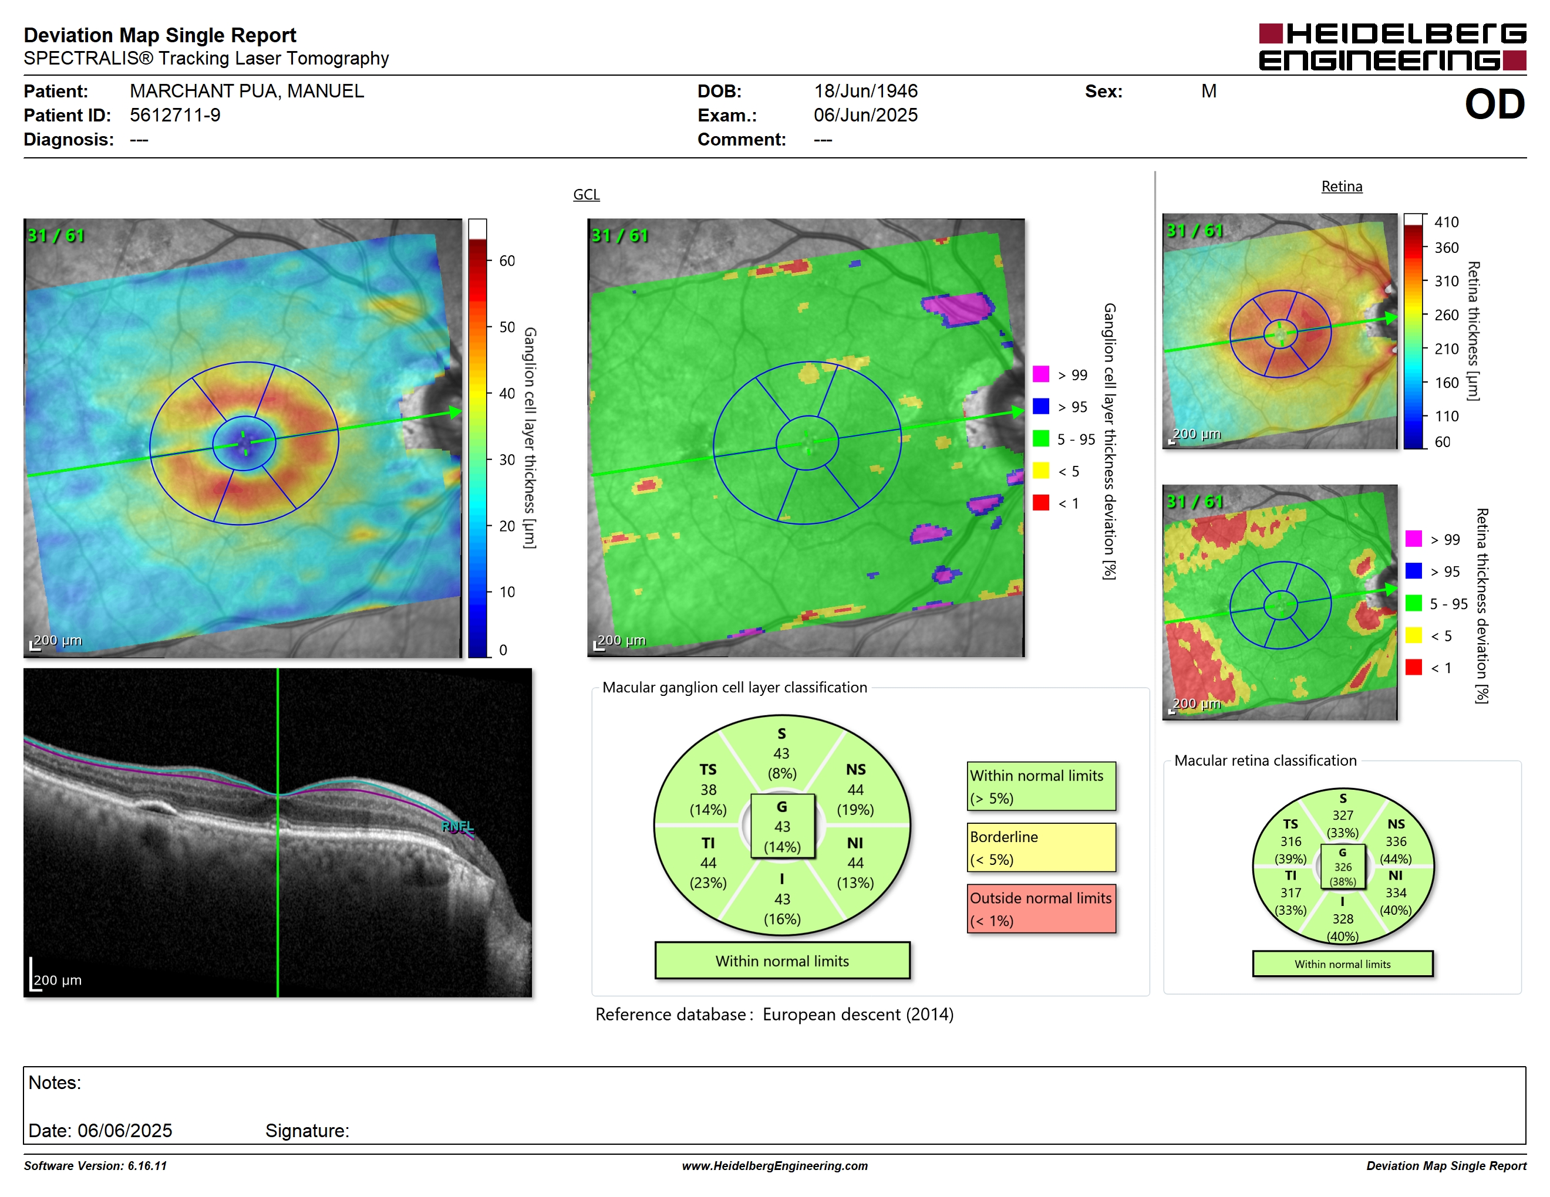Click the red '< 1' swatch in GCL deviation legend
Viewport: 1550px width, 1197px height.
(x=1040, y=503)
